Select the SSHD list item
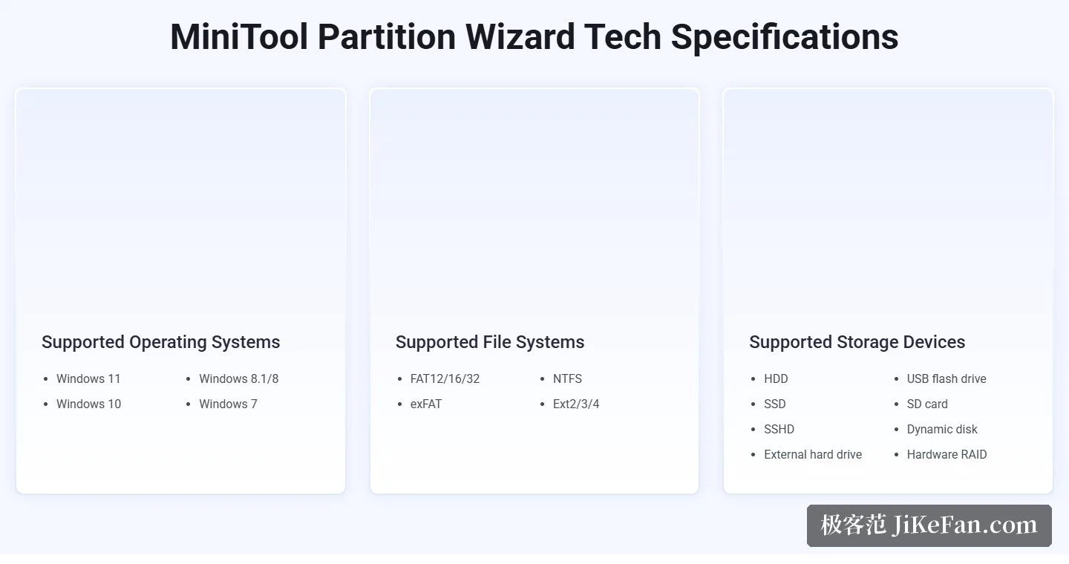This screenshot has width=1069, height=564. tap(779, 429)
